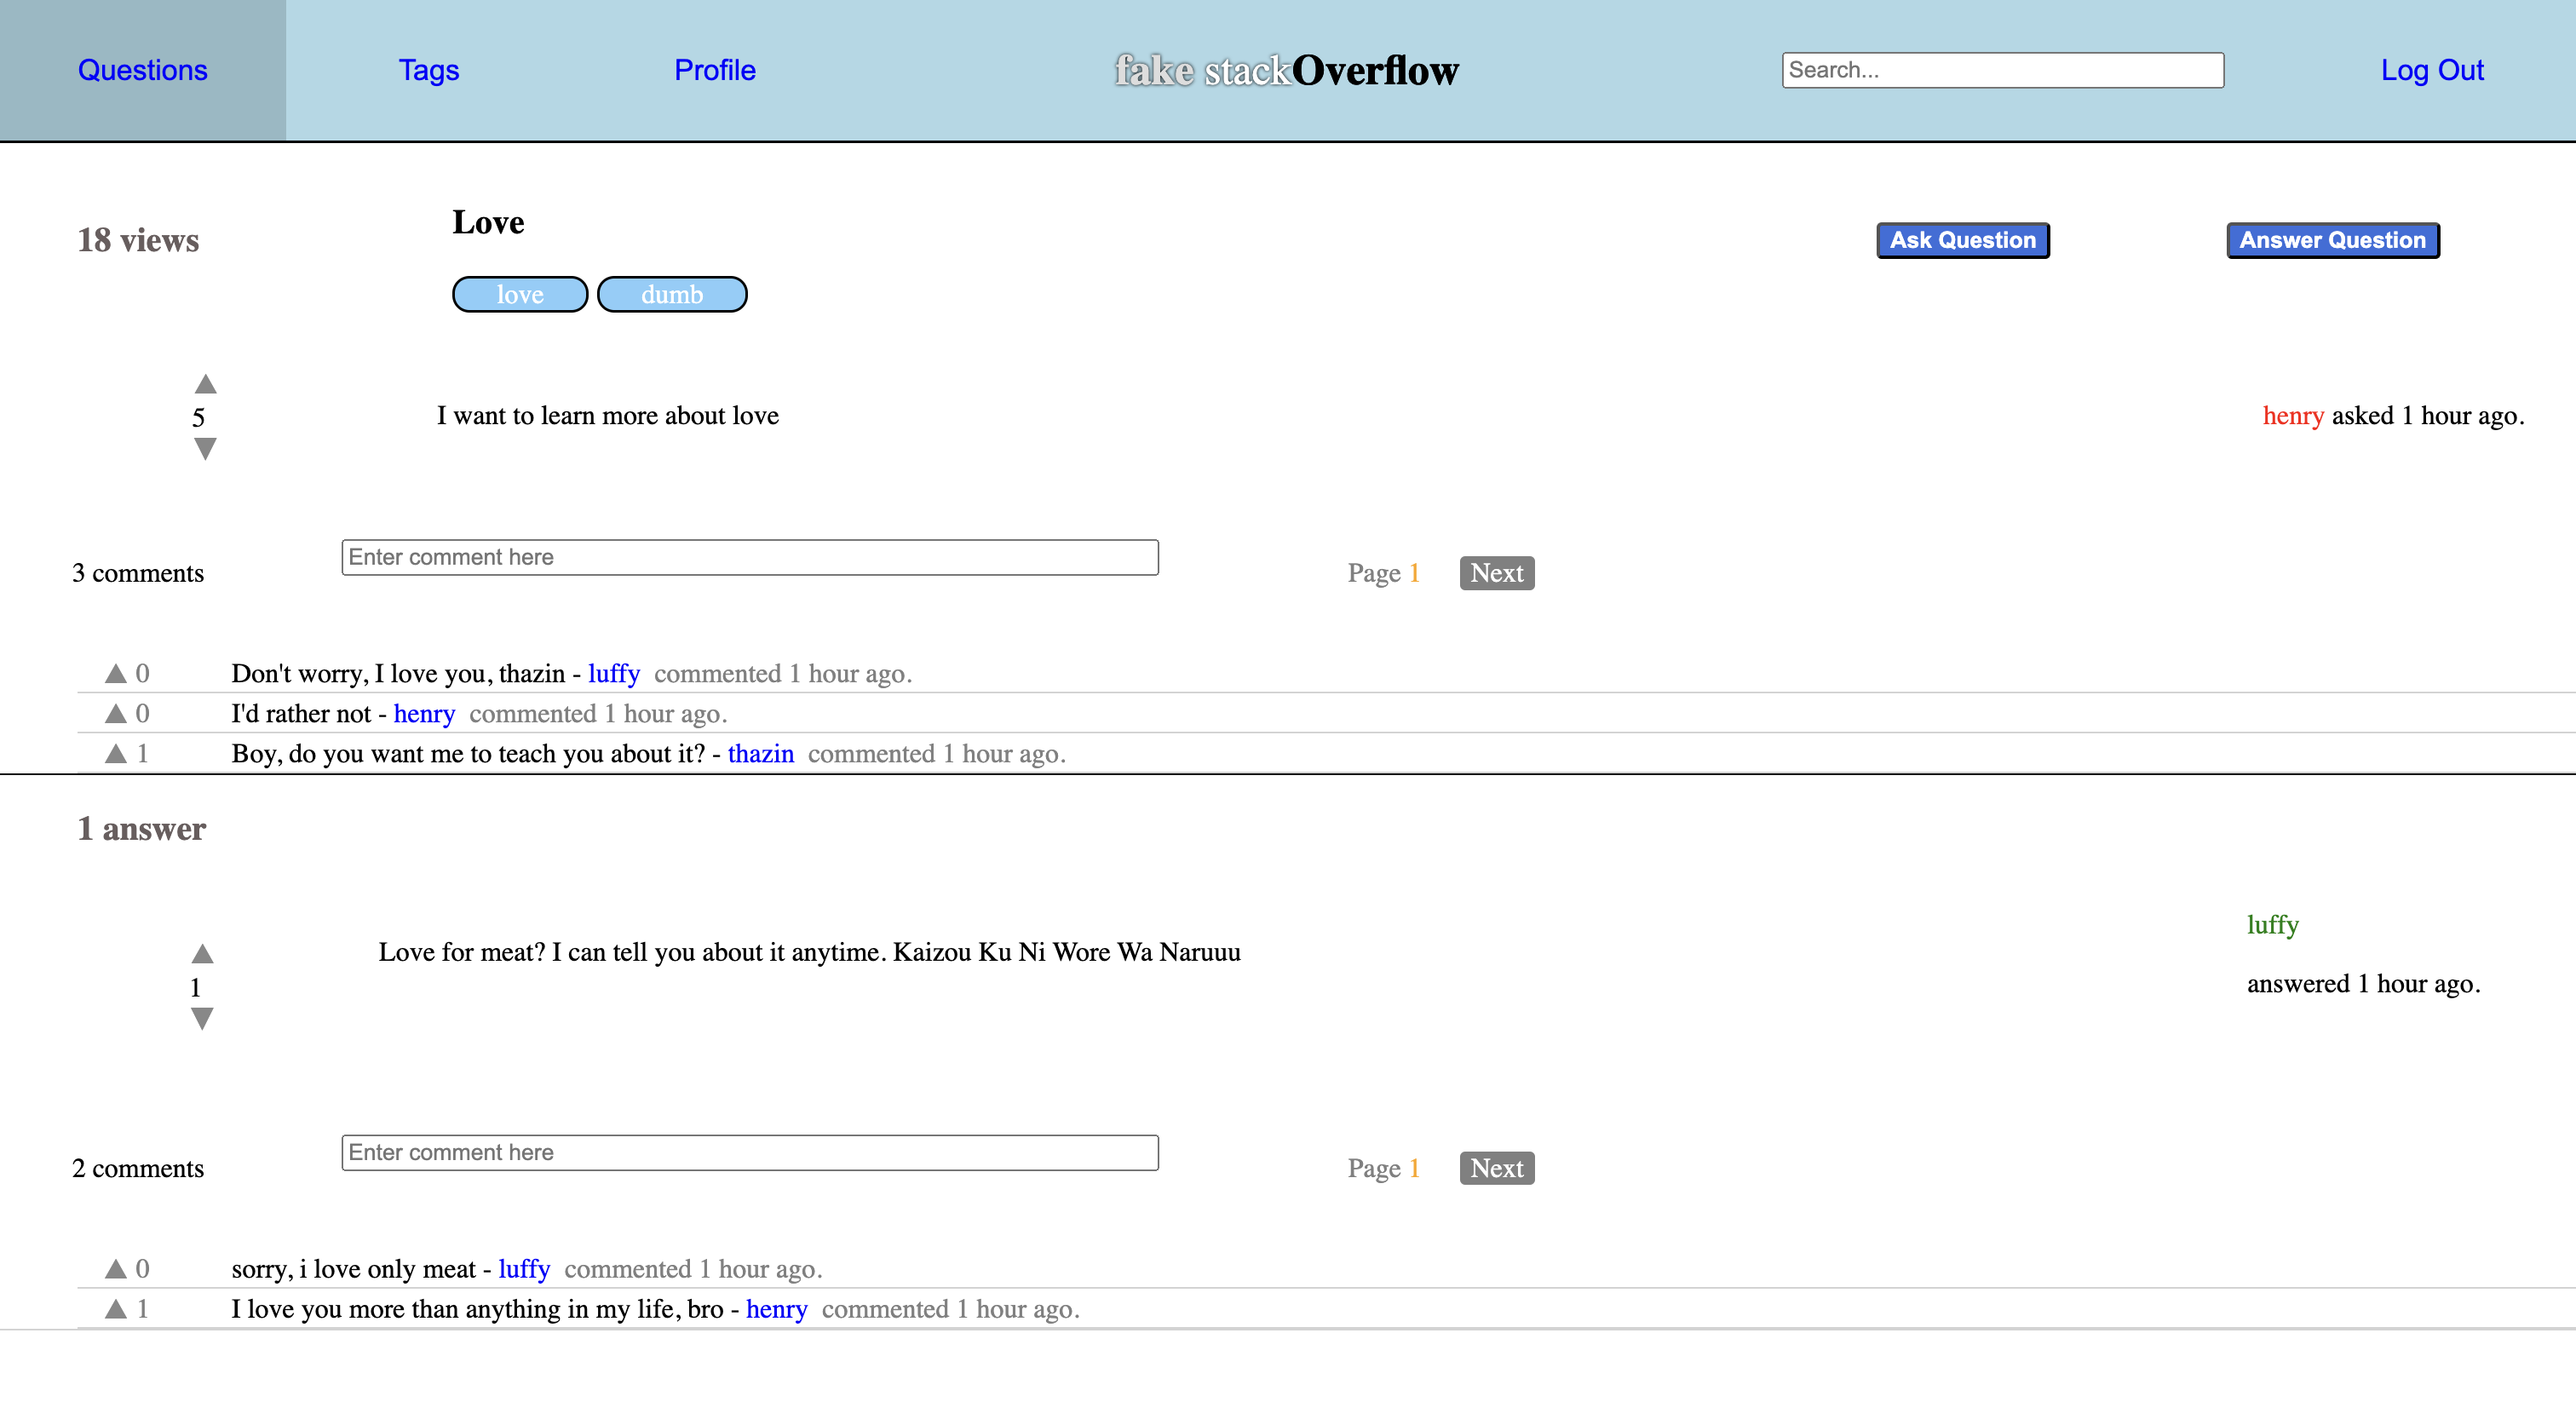Upvote thazin's comment on the question
Image resolution: width=2576 pixels, height=1402 pixels.
pyautogui.click(x=116, y=753)
